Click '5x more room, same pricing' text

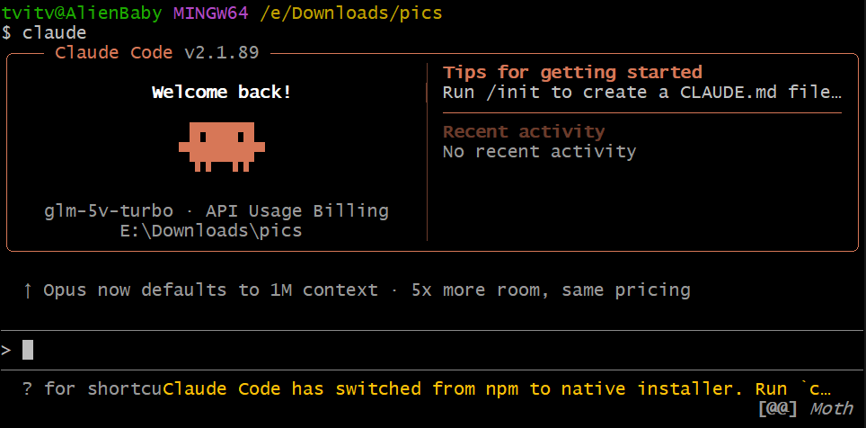click(551, 290)
